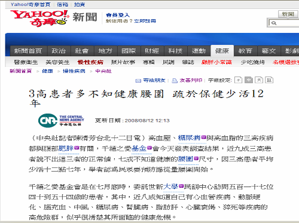Viewport: 299px width, 223px height.
Task: Click the 新聞 search button
Action: [288, 14]
